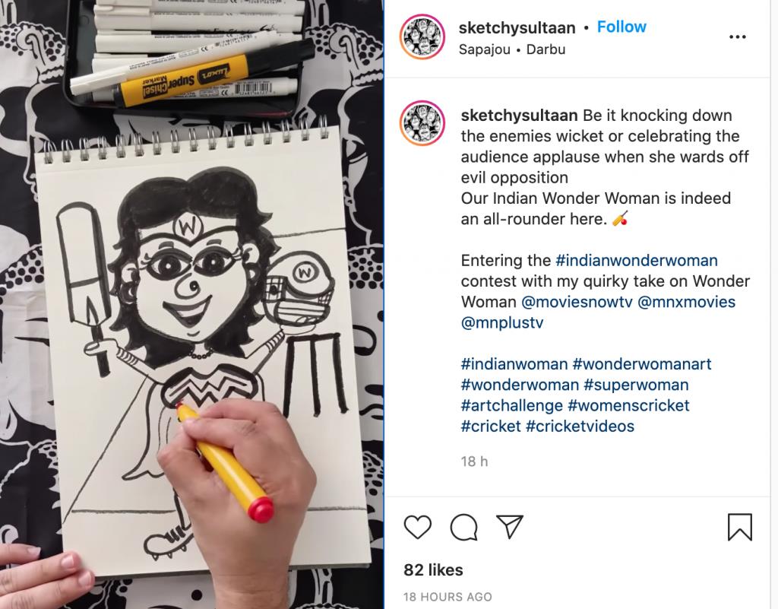Follow the sketchysultaan account
The width and height of the screenshot is (778, 609).
[x=621, y=27]
